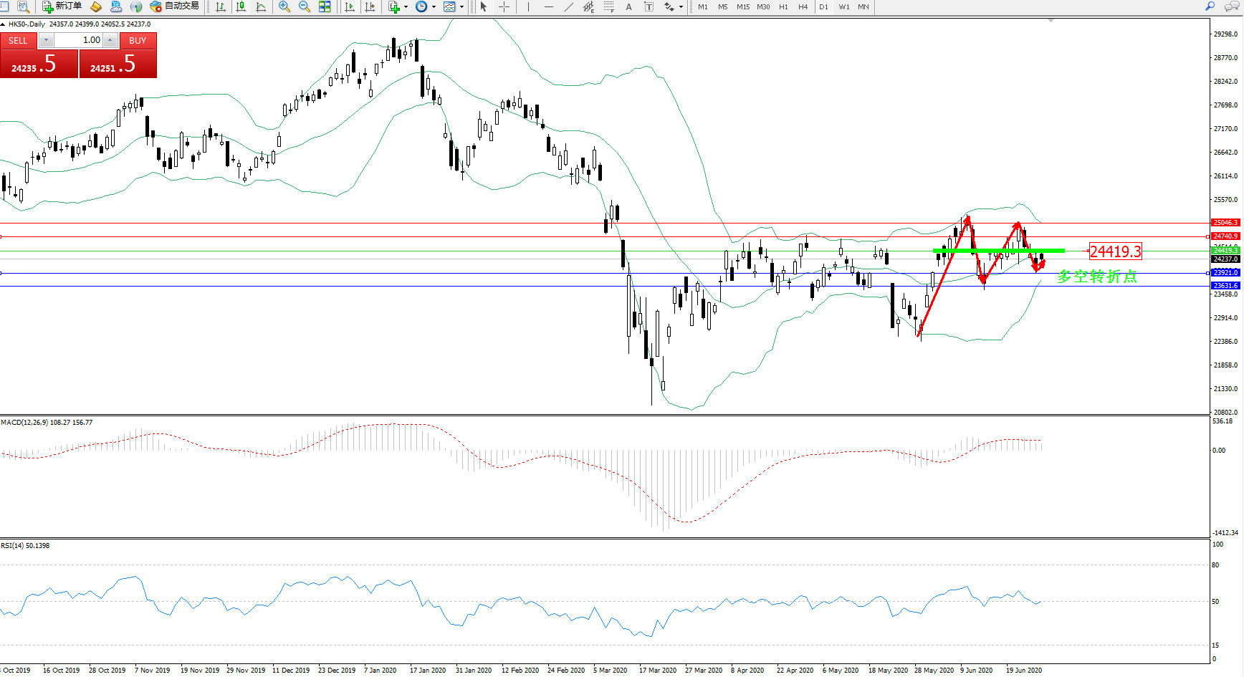
Task: Open the search magnifier at top right
Action: point(1210,6)
